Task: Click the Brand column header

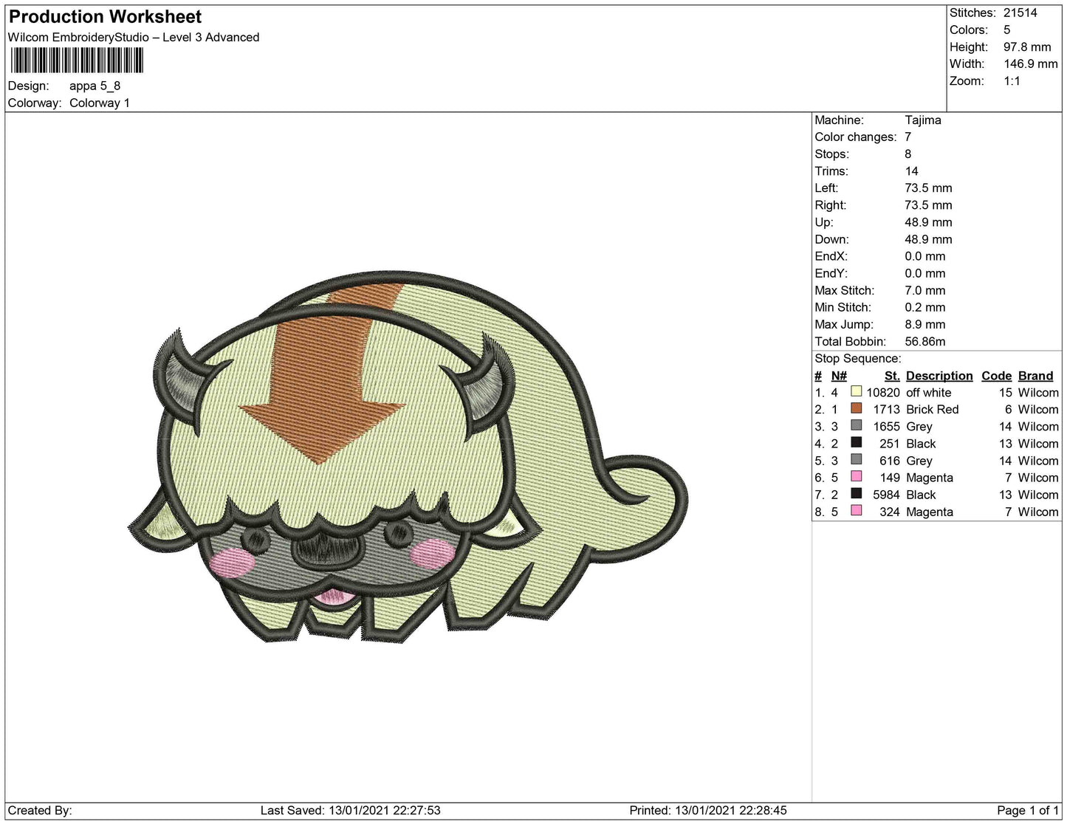Action: [x=1035, y=376]
